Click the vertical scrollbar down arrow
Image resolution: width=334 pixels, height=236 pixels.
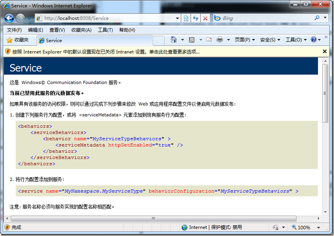point(325,212)
